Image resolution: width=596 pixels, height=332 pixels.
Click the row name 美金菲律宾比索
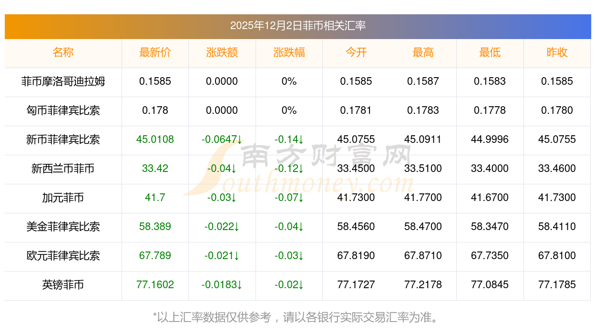tap(63, 227)
